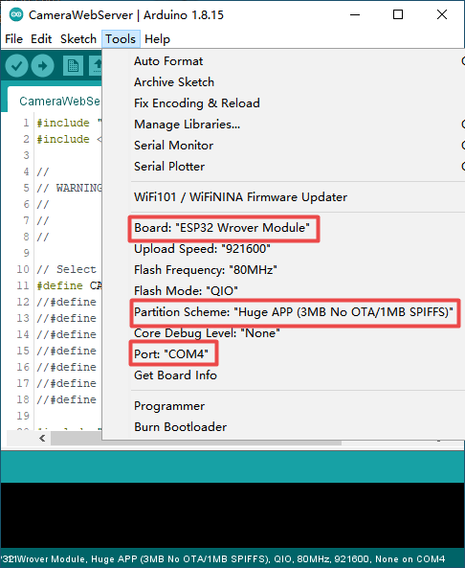Viewport: 465px width, 568px height.
Task: Click the Verify checkmark toolbar icon
Action: tap(16, 66)
